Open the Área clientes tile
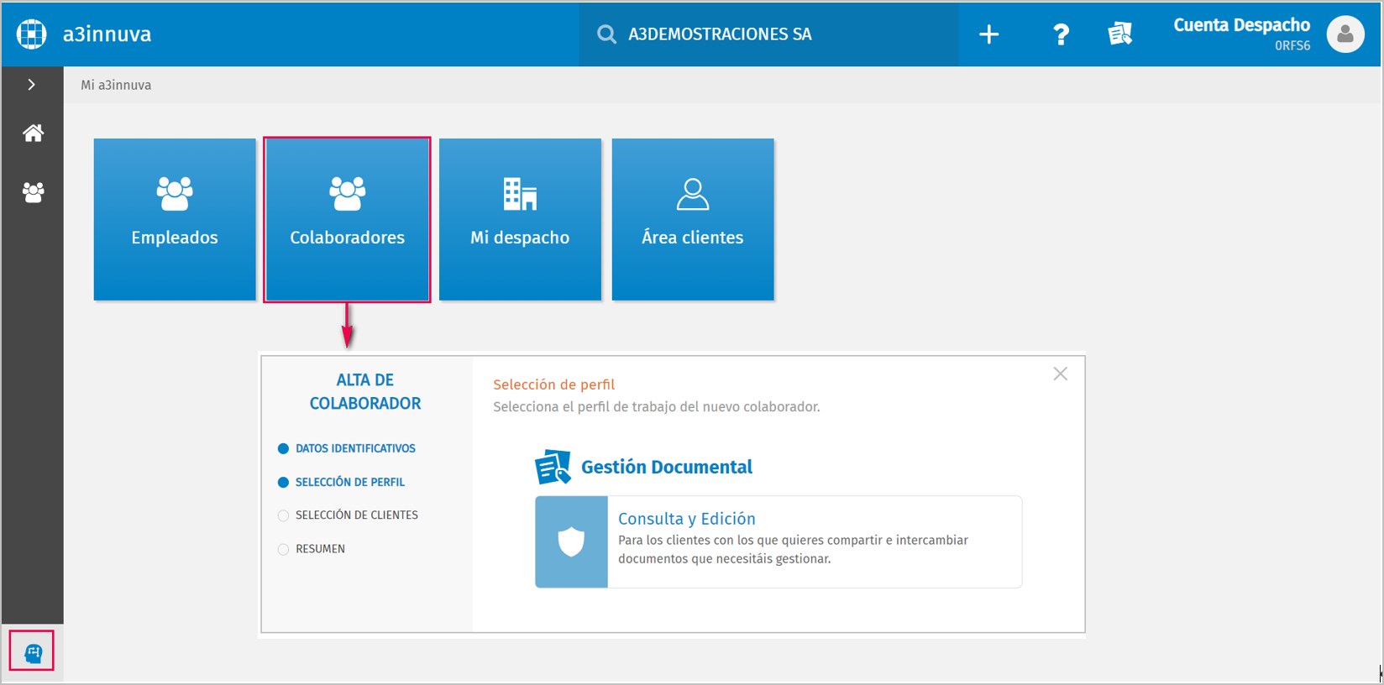Image resolution: width=1384 pixels, height=685 pixels. [x=693, y=219]
